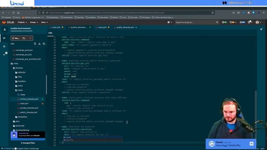Collapse the binaries folder
This screenshot has height=150, width=267.
(x=18, y=68)
